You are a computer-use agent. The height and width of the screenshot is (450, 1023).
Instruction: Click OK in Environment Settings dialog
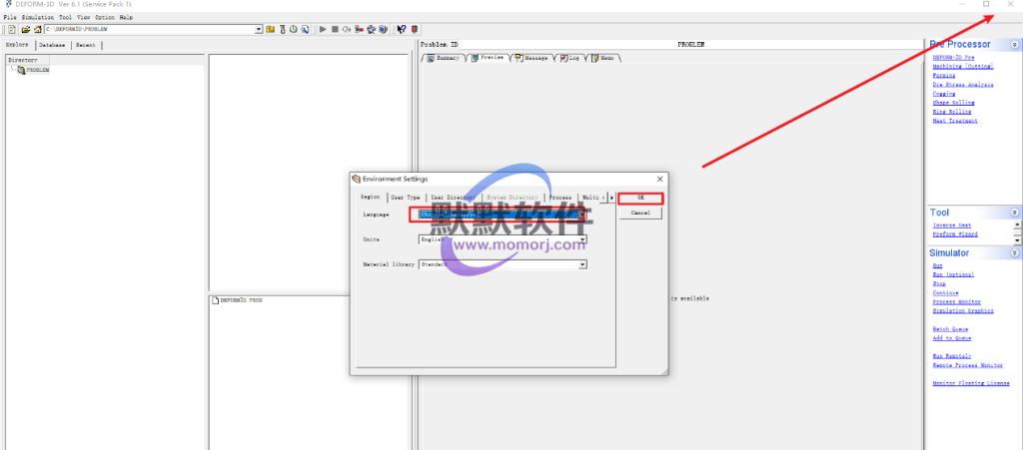click(x=640, y=198)
